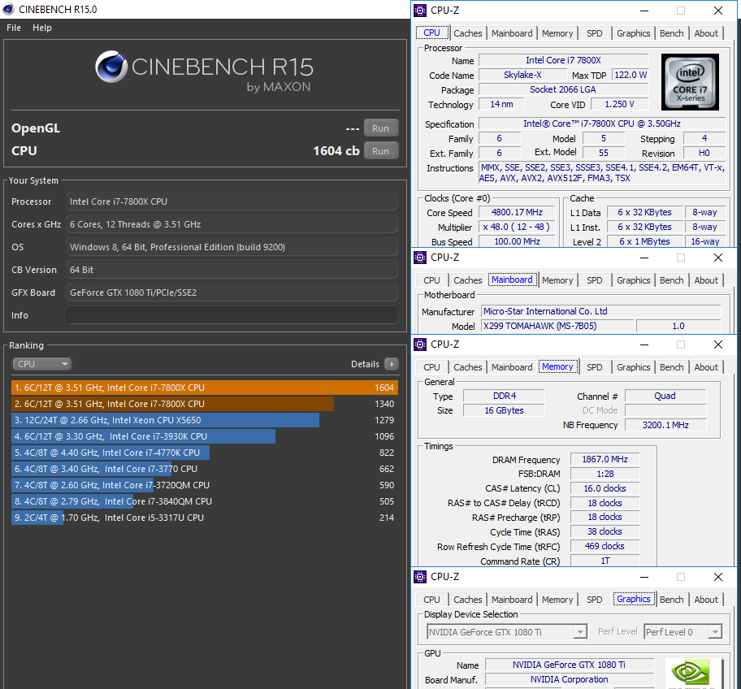Open About tab in top CPU-Z window

[x=706, y=33]
